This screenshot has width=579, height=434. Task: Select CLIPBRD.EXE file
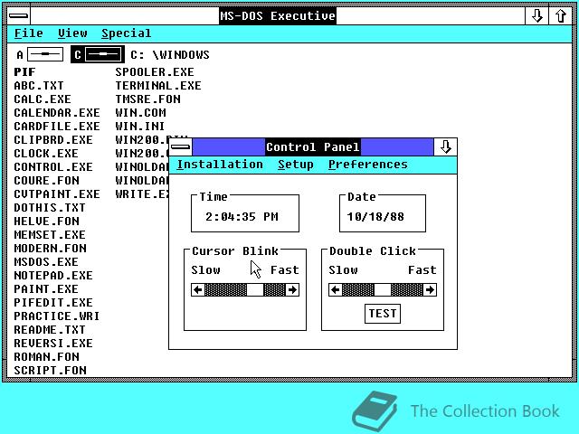point(53,140)
